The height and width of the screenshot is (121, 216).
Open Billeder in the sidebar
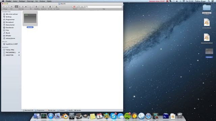click(x=8, y=36)
